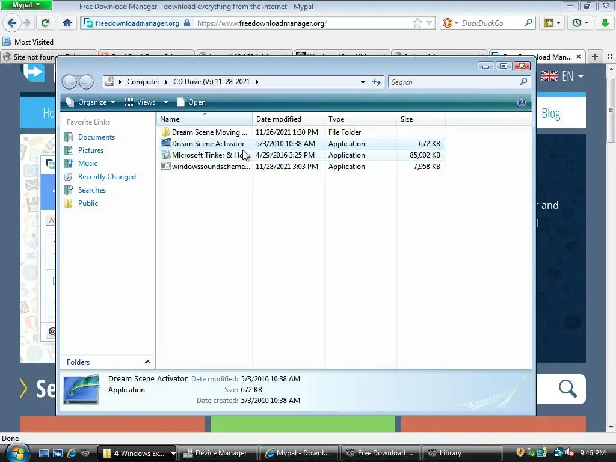Screen dimensions: 616x462
Task: Open the history clock button in Mypal
Action: pos(580,23)
